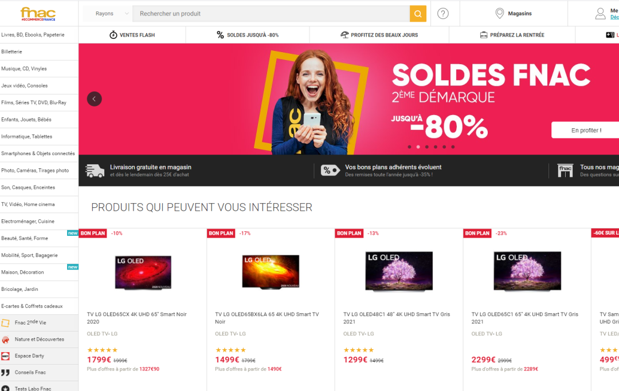
Task: Select the last carousel dot indicator
Action: coord(453,147)
